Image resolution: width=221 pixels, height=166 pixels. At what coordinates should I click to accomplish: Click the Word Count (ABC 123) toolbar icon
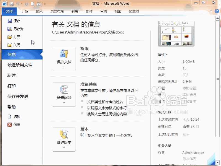coord(39,4)
